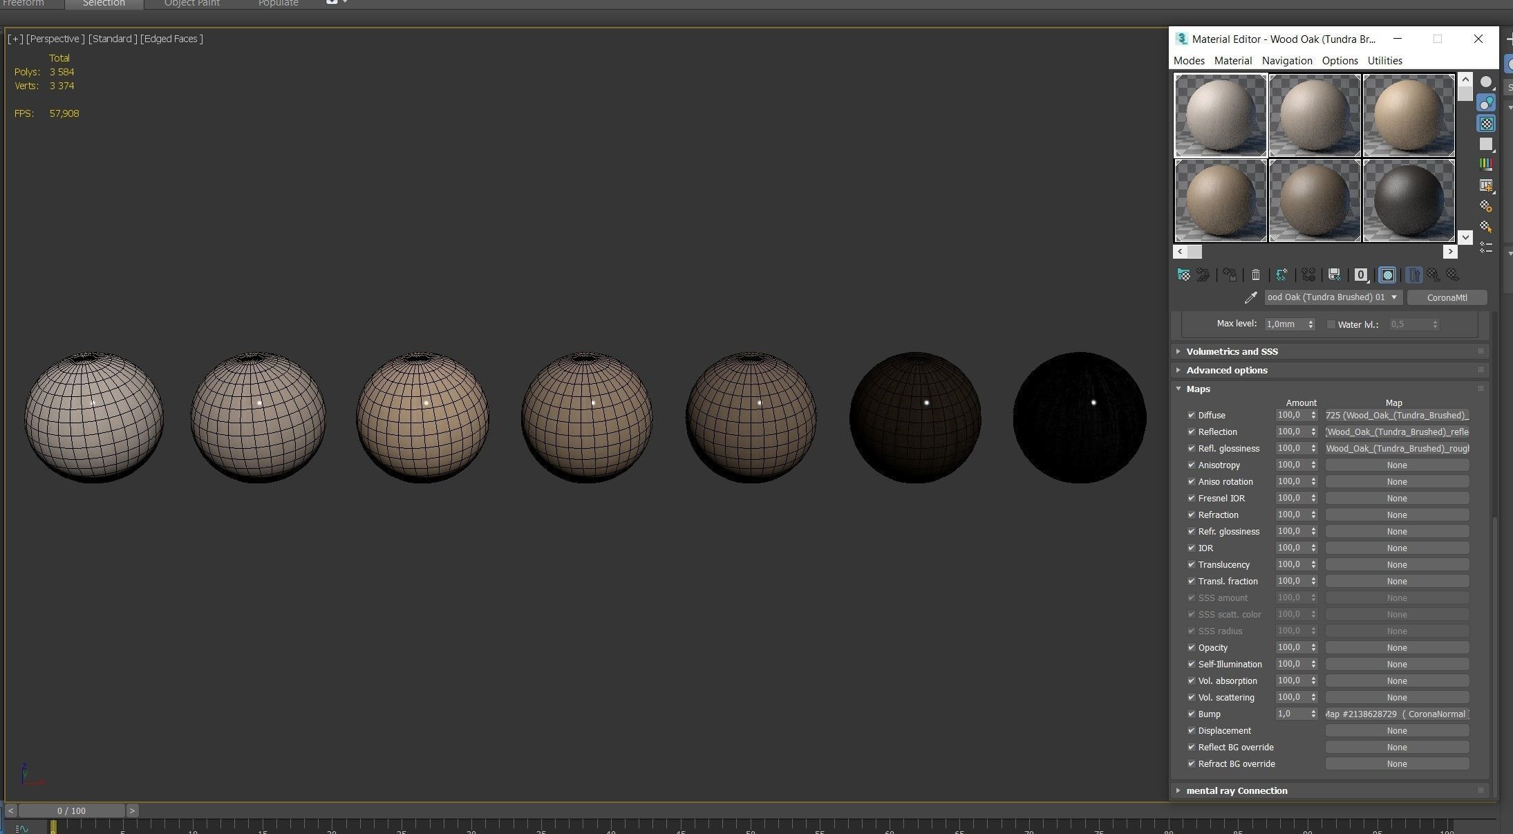Open the Utilities menu

(1384, 61)
